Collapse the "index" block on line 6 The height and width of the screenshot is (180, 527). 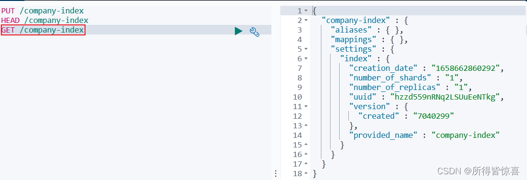click(306, 59)
